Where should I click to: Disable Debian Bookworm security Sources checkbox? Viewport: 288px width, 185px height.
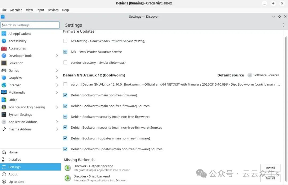[65, 128]
